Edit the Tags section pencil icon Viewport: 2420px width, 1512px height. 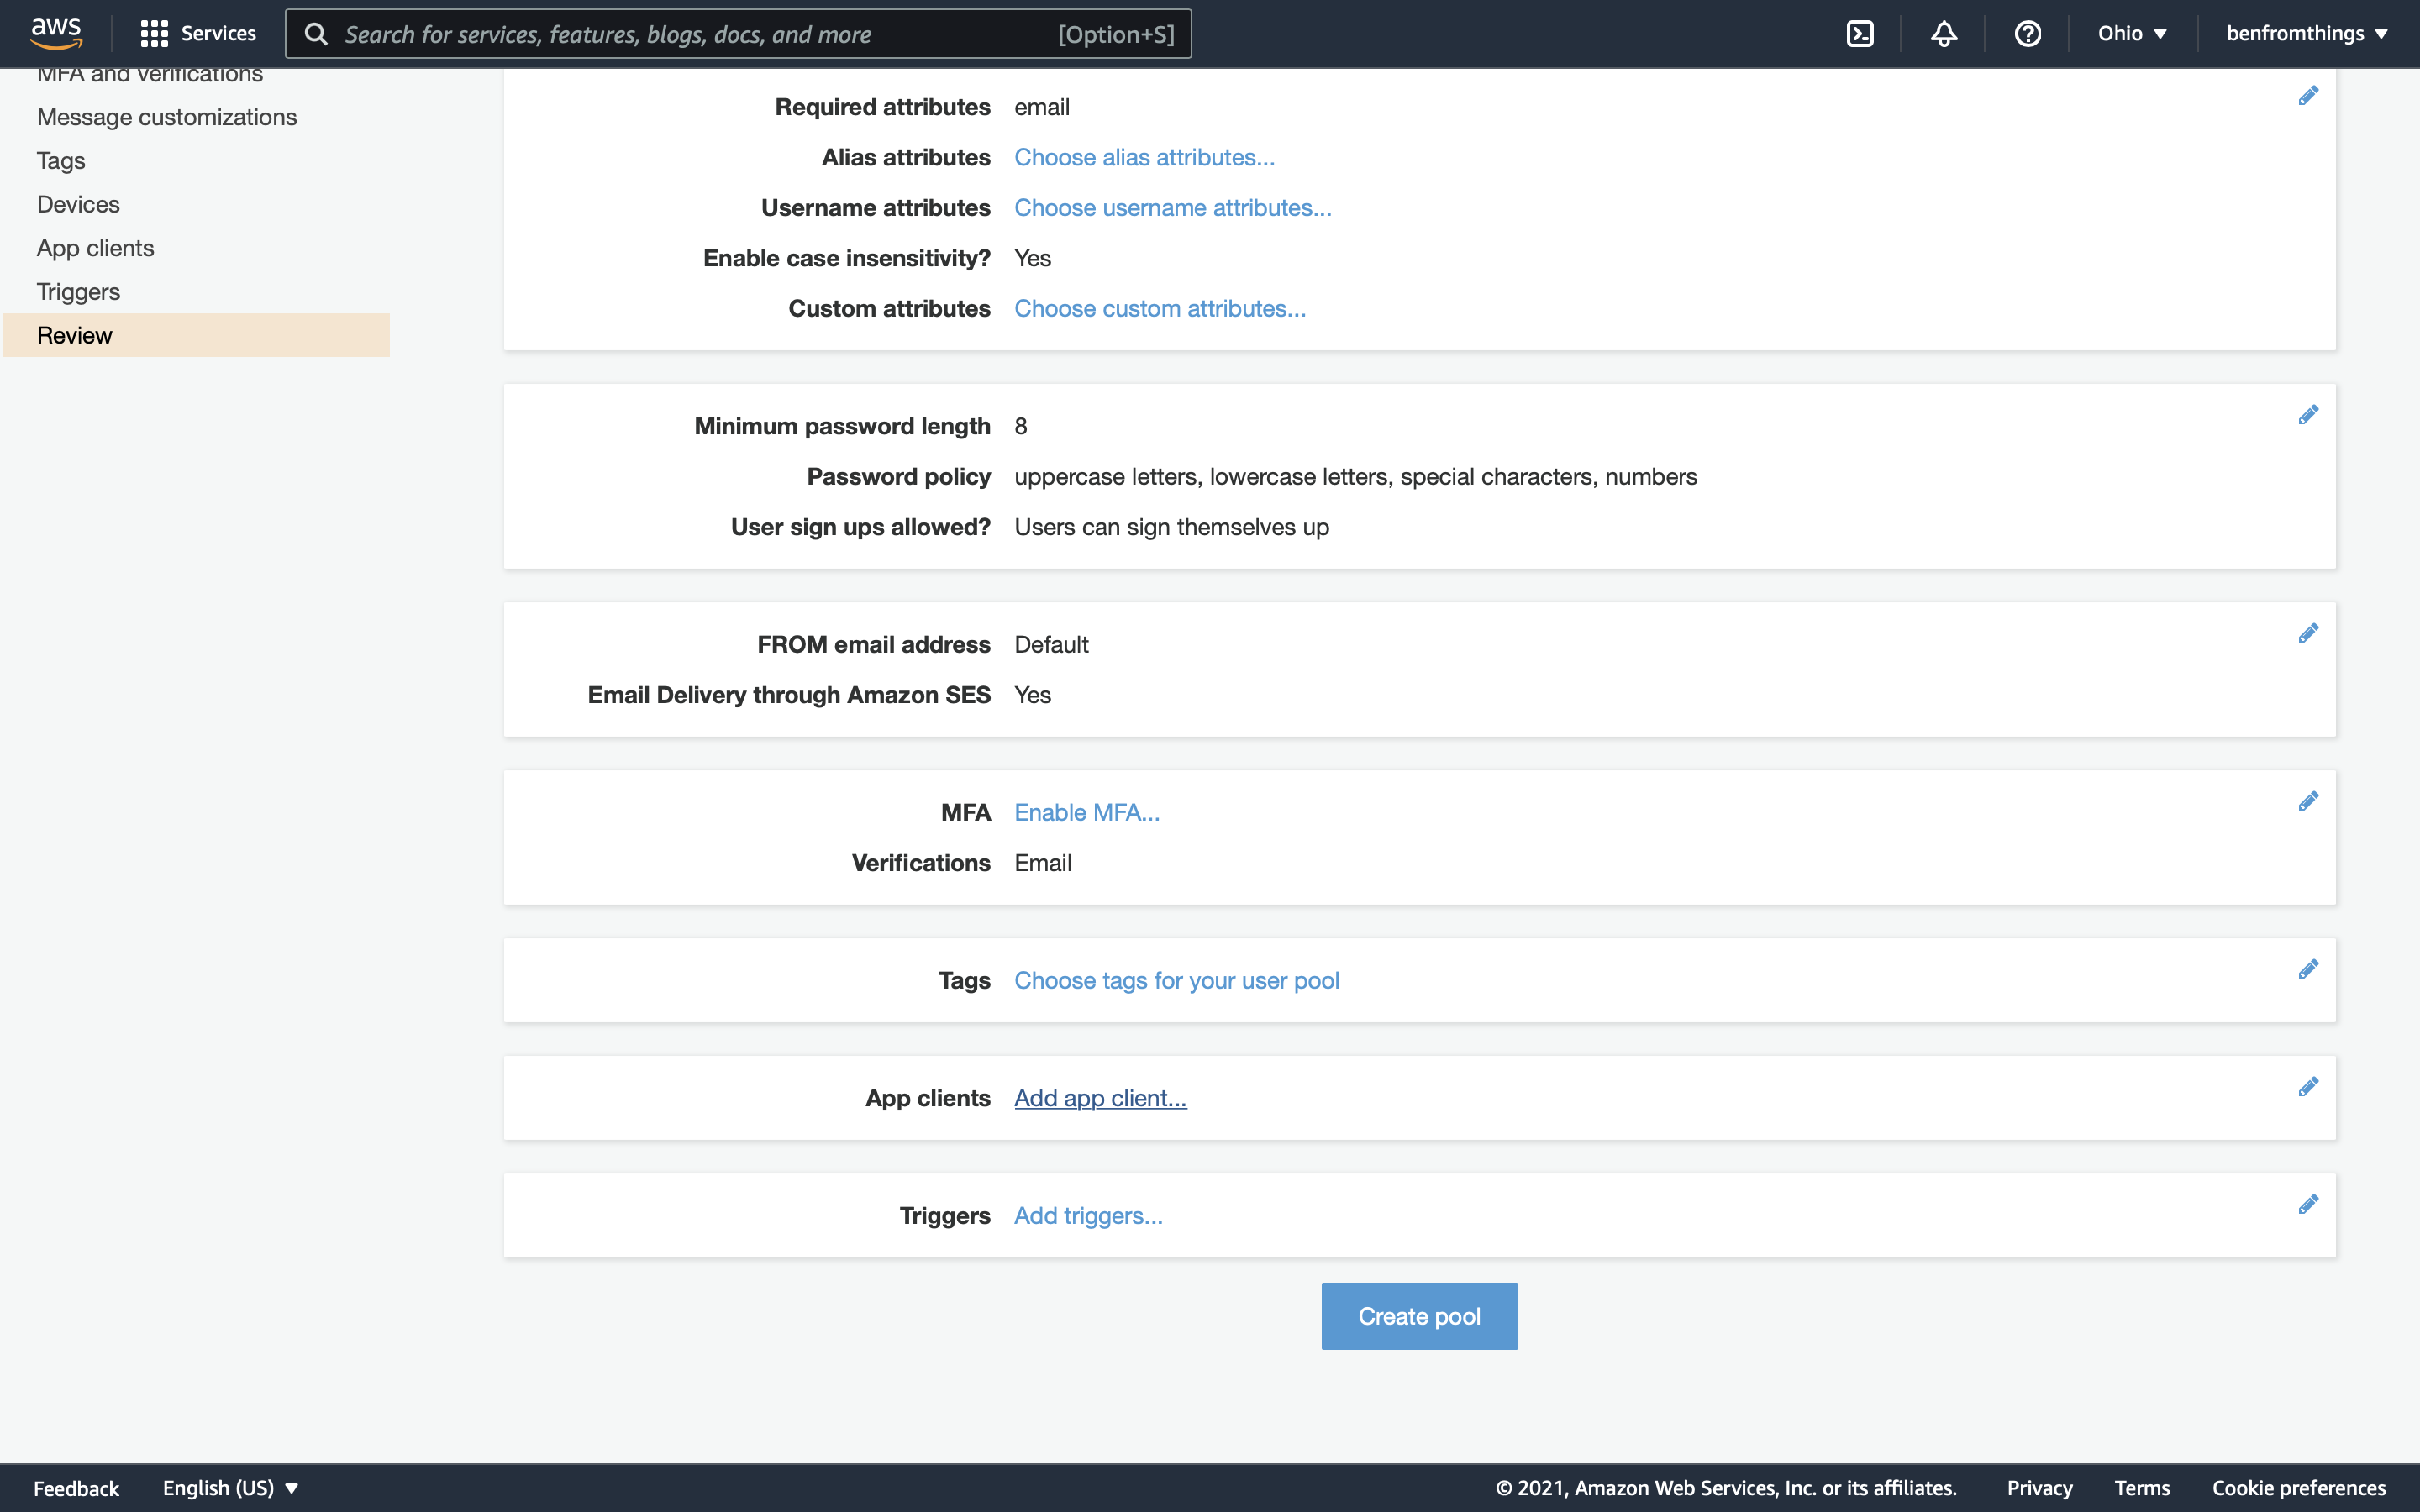2308,969
